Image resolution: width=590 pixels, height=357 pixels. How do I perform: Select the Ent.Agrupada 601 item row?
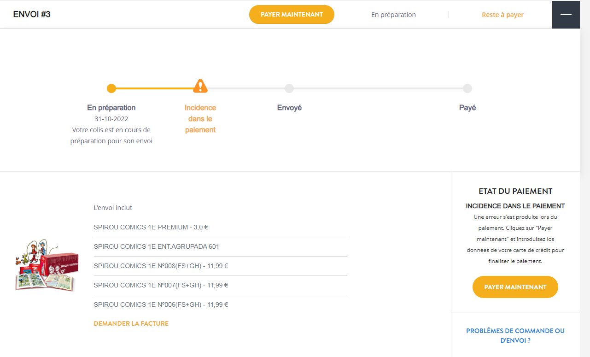coord(156,246)
